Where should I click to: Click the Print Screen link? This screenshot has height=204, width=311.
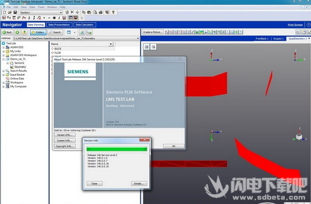295,25
